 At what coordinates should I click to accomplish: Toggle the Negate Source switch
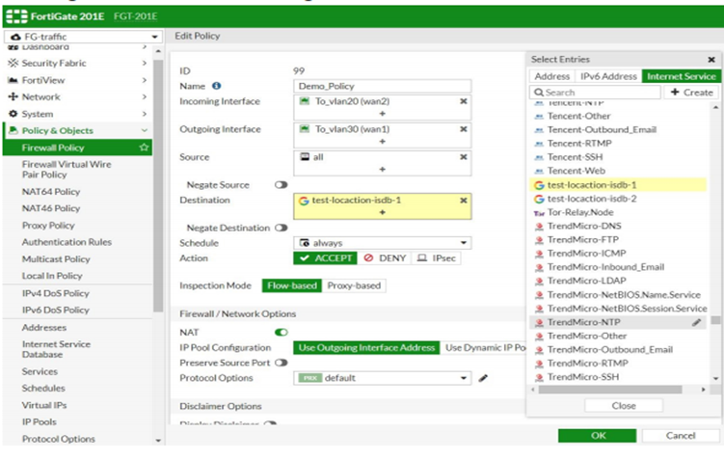[x=282, y=184]
